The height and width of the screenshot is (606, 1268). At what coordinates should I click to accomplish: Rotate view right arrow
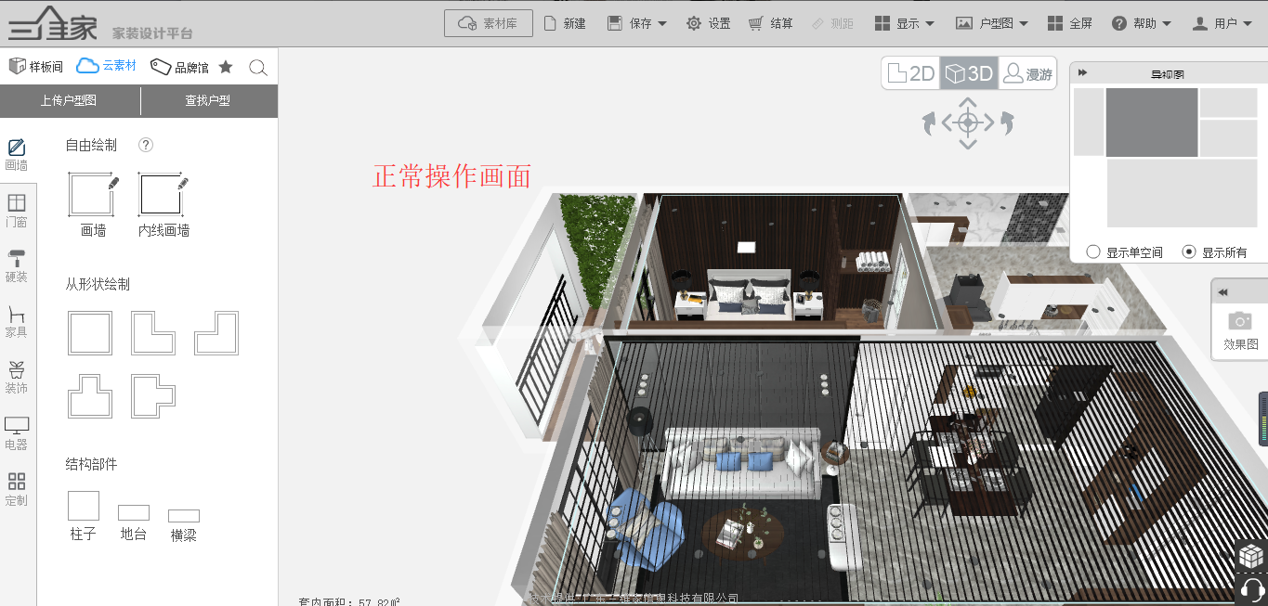click(1006, 122)
